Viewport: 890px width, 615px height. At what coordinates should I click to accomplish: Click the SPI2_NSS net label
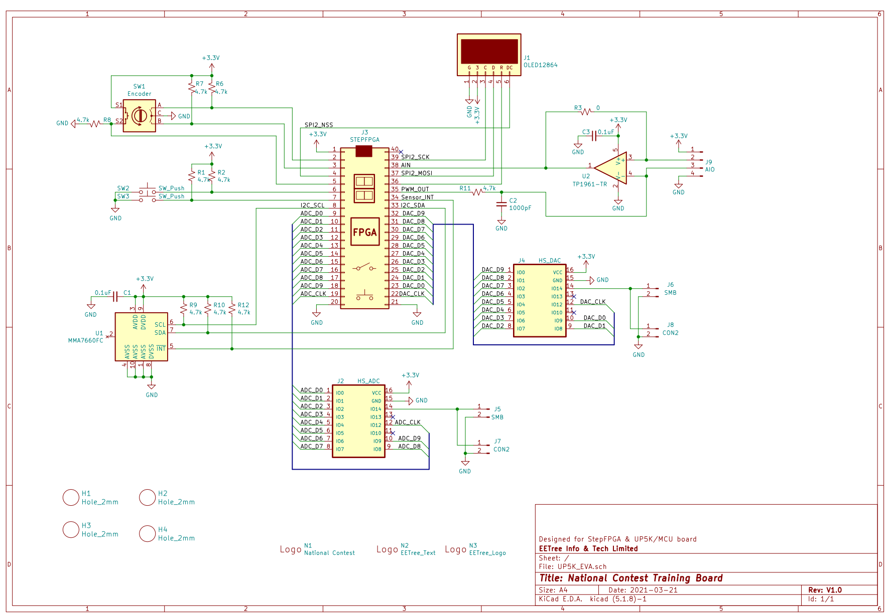[x=319, y=125]
